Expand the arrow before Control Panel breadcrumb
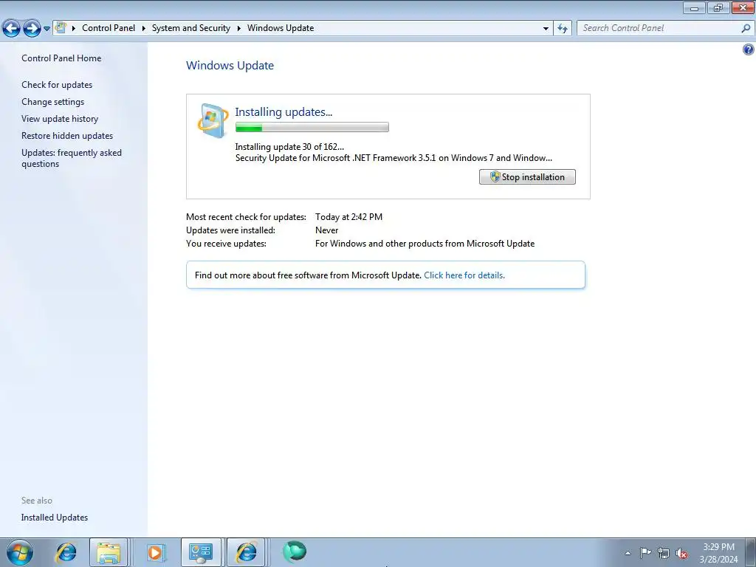Image resolution: width=756 pixels, height=567 pixels. pyautogui.click(x=74, y=29)
